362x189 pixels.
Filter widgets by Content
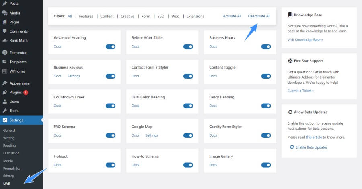(107, 16)
